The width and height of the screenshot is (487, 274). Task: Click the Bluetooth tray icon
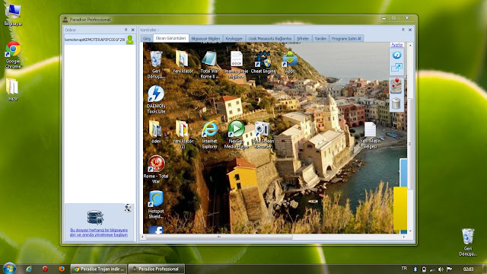pyautogui.click(x=415, y=269)
